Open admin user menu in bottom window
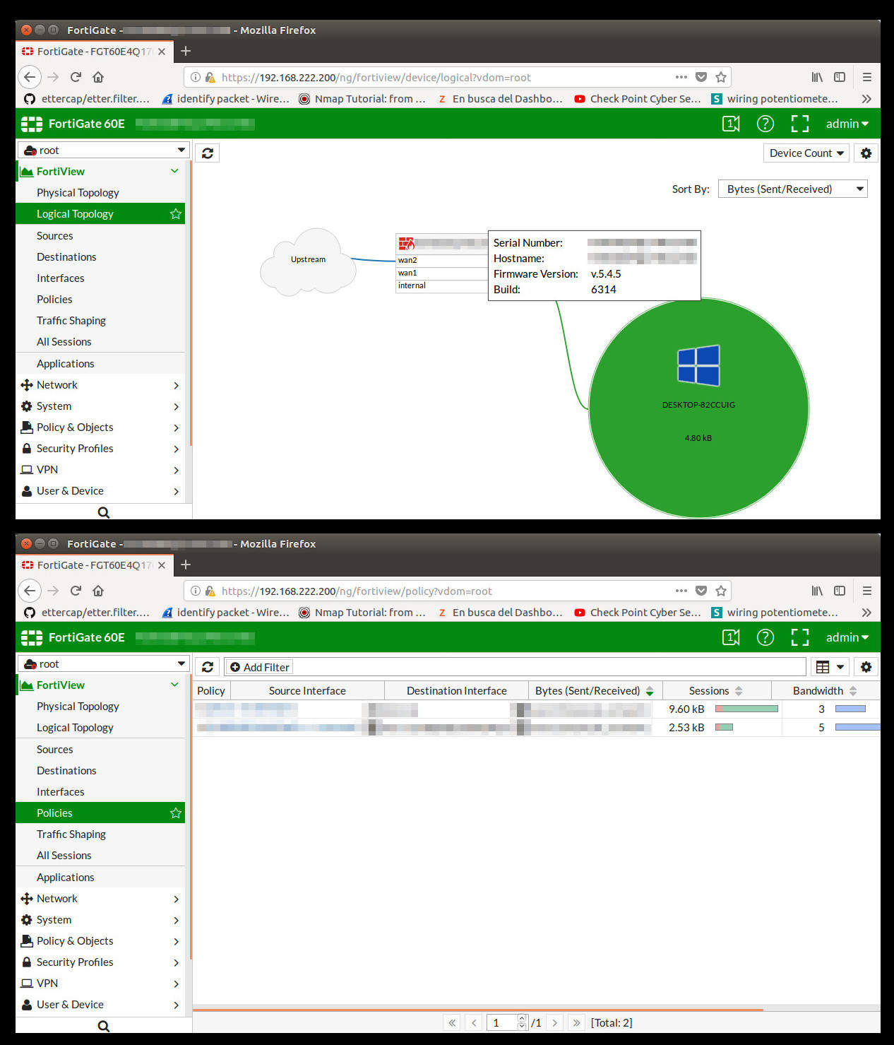This screenshot has height=1045, width=894. click(x=847, y=637)
